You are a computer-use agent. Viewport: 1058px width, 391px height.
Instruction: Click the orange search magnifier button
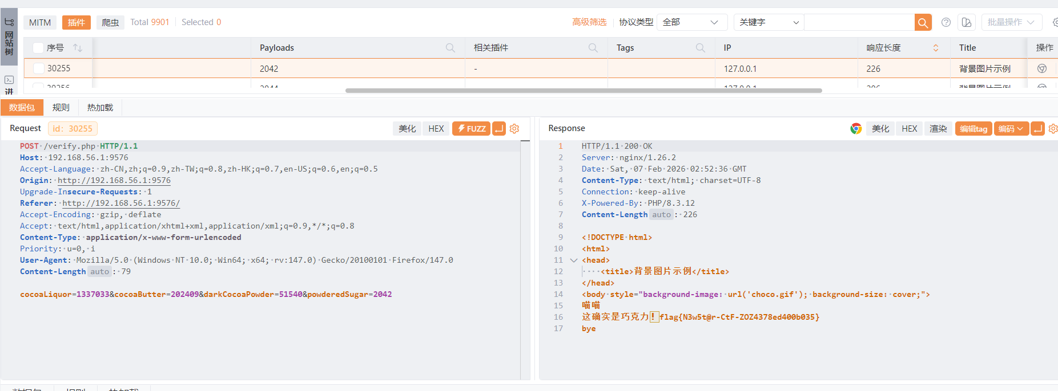923,22
